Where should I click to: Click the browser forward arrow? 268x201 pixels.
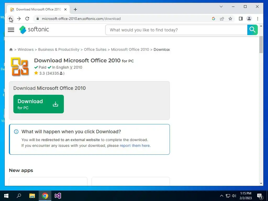(x=19, y=19)
